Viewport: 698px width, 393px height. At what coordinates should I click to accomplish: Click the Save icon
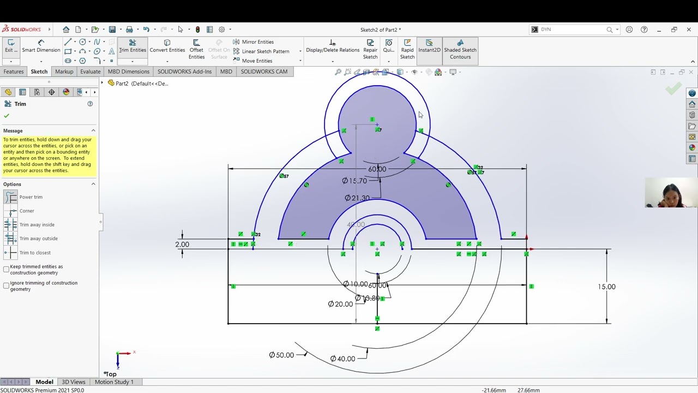coord(112,29)
